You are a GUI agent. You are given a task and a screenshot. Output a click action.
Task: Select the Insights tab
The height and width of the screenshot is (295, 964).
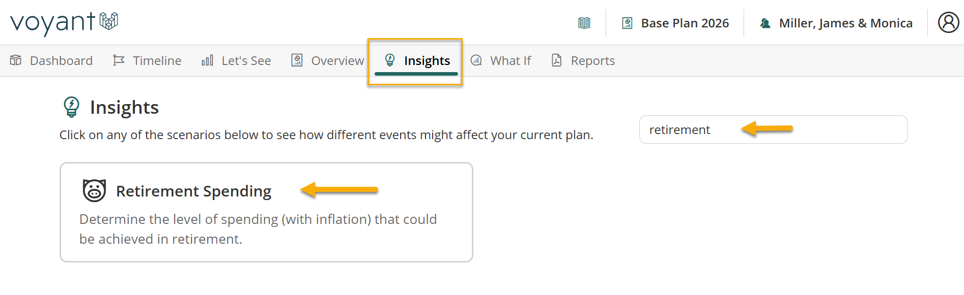pos(416,61)
